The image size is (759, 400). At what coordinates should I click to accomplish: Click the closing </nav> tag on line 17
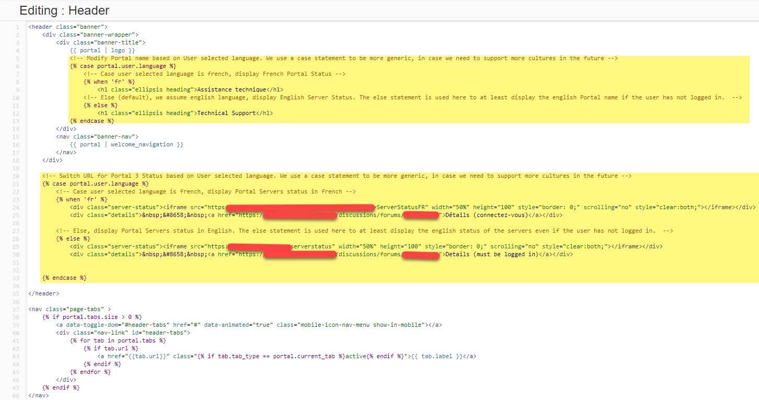click(x=66, y=152)
